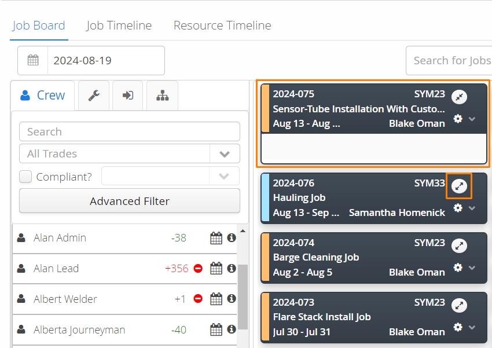This screenshot has width=492, height=348.
Task: Open Albert Welder's calendar icon
Action: (216, 299)
